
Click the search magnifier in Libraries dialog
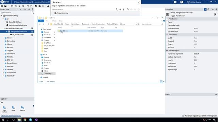click(116, 9)
